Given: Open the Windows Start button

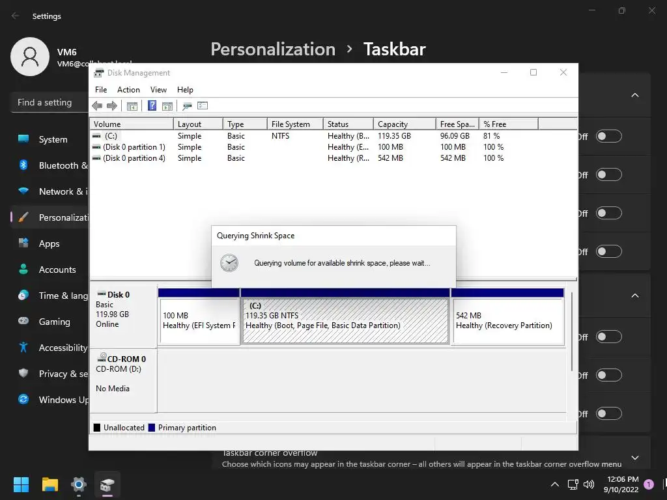Looking at the screenshot, I should (x=21, y=484).
